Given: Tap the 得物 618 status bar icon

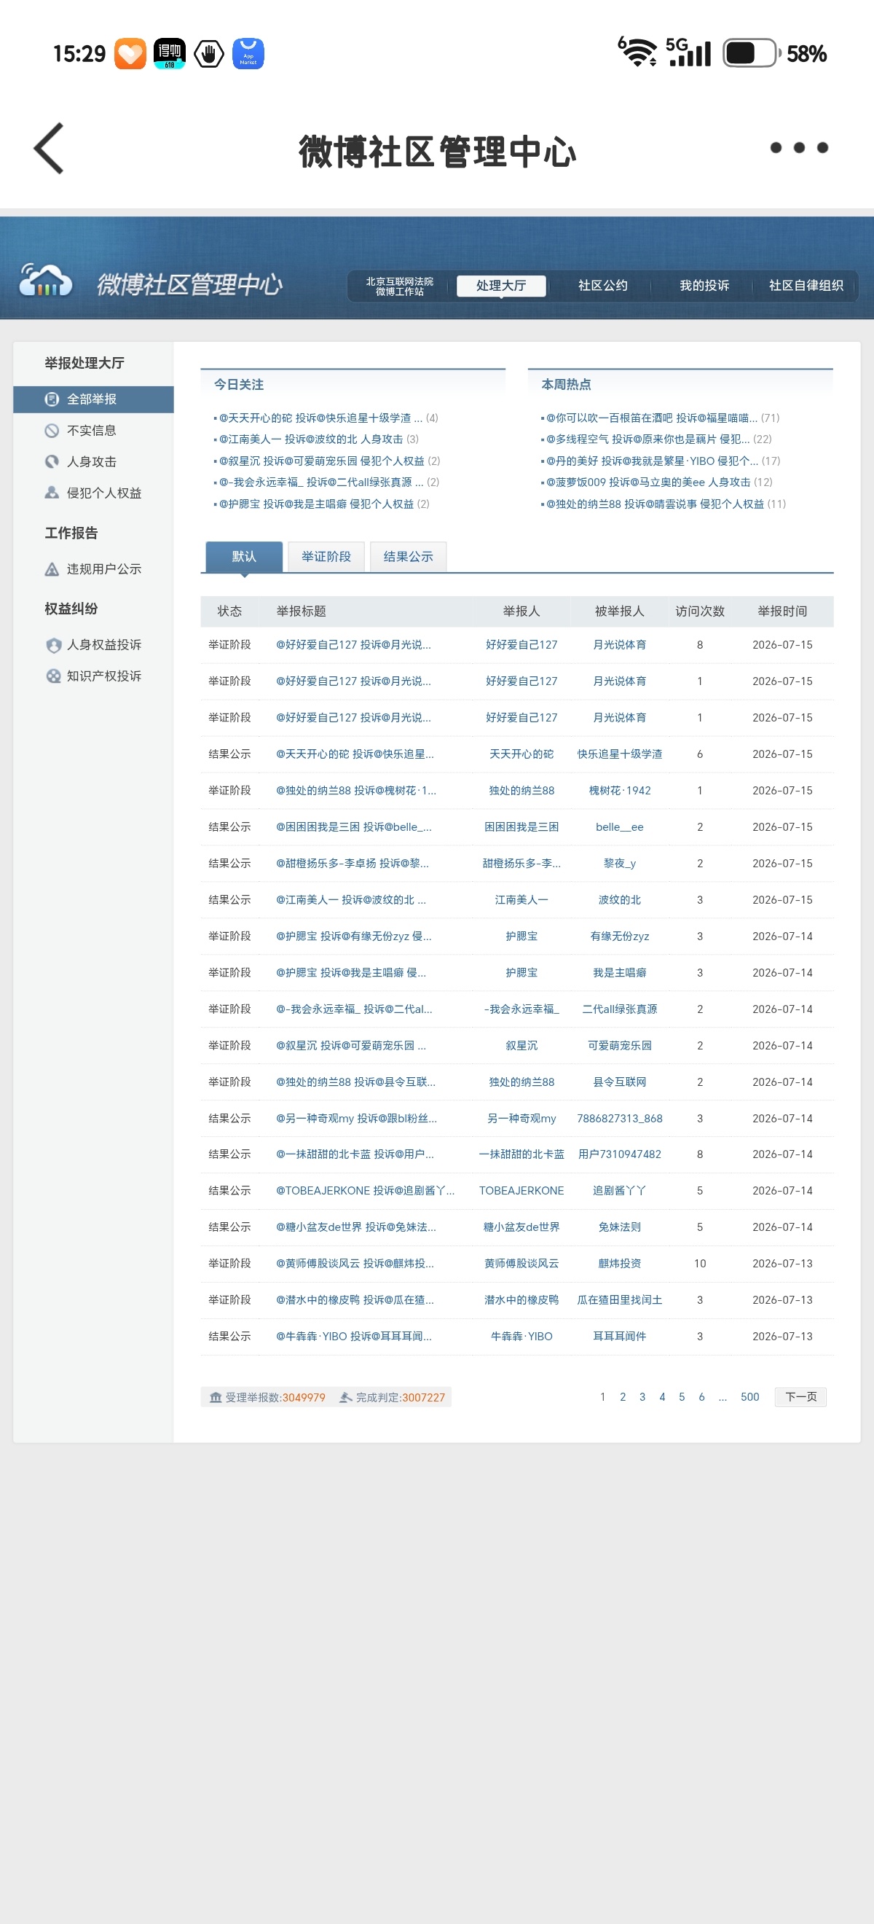Looking at the screenshot, I should pyautogui.click(x=170, y=54).
